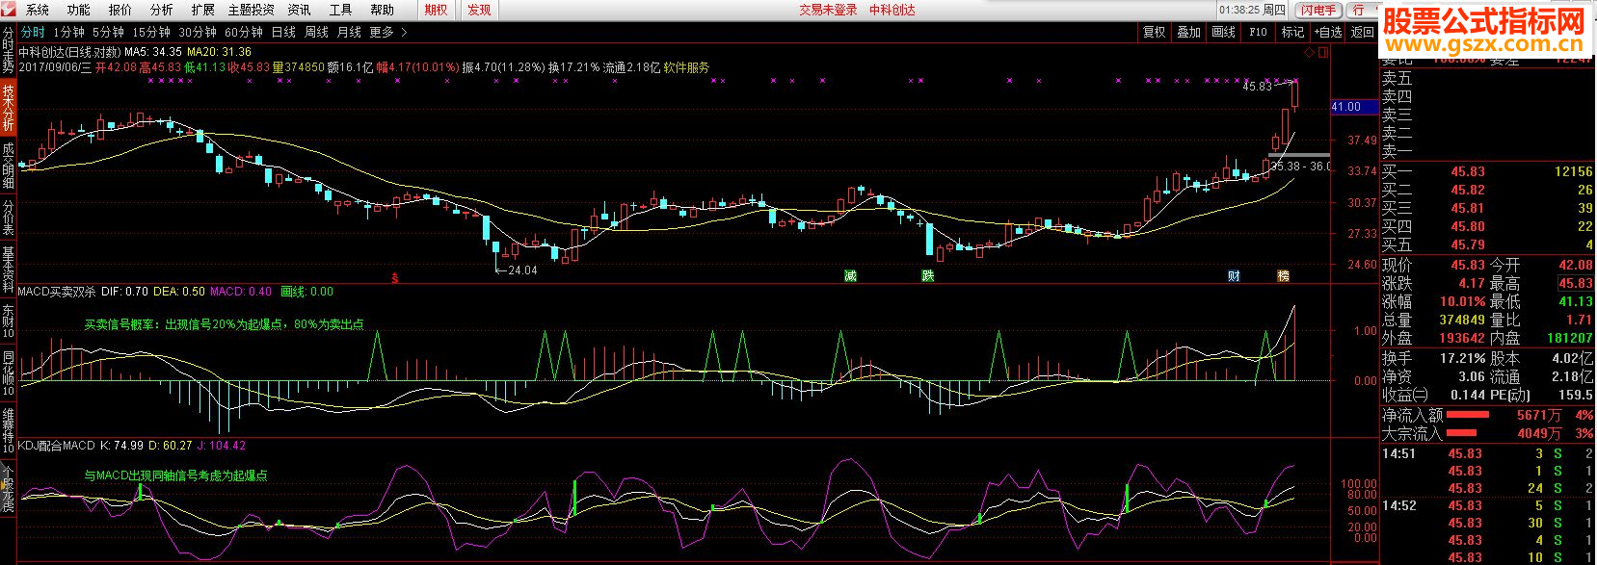Click the 跌 event marker on chart

coord(927,276)
